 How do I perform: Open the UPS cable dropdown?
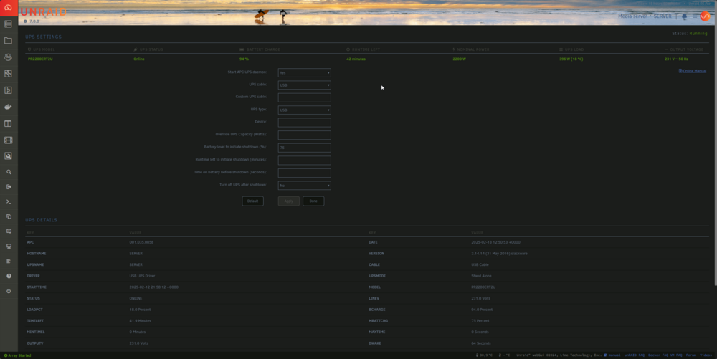pyautogui.click(x=304, y=85)
